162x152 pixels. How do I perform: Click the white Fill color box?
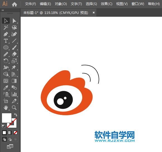point(7,118)
